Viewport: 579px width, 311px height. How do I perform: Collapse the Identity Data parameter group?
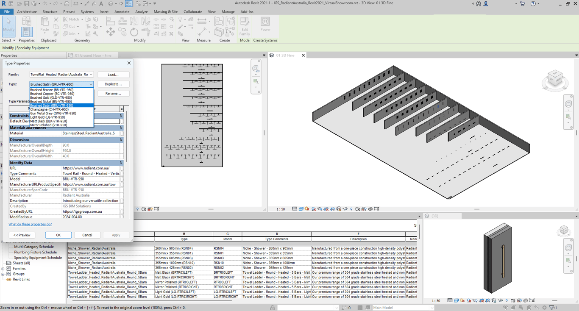pos(120,163)
